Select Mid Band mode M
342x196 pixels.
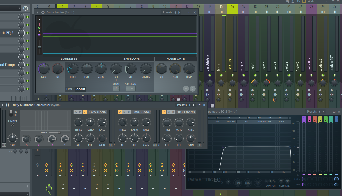click(x=124, y=112)
